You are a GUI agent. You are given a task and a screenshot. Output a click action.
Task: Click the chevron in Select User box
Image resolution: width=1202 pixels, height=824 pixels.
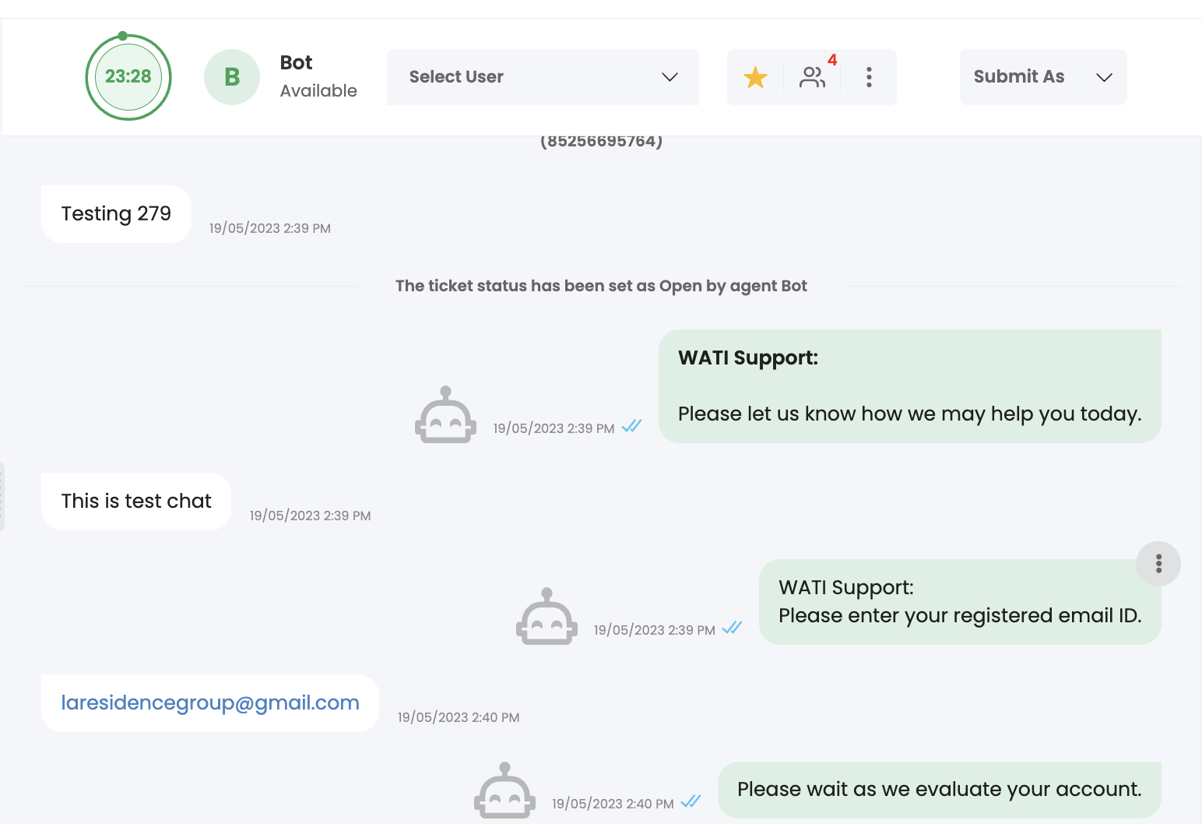(x=670, y=77)
